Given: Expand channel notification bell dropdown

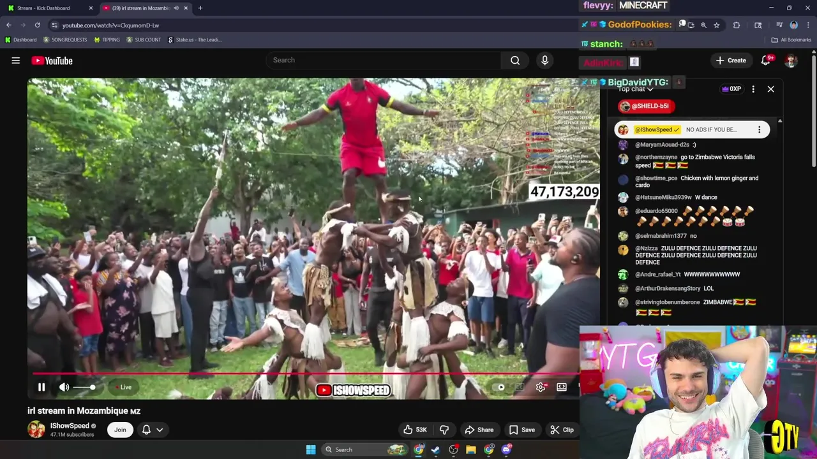Looking at the screenshot, I should (x=153, y=430).
